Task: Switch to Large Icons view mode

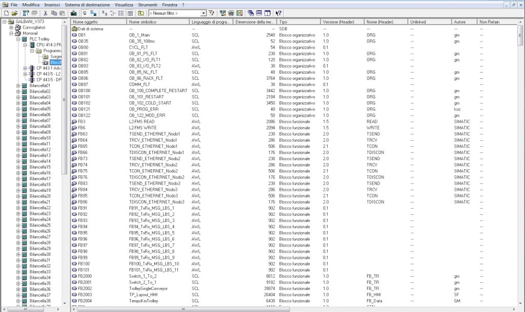Action: click(105, 13)
